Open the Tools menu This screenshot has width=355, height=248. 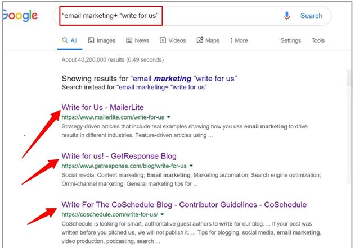(318, 40)
